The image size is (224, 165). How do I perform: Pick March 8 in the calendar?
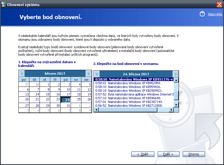tap(45, 89)
